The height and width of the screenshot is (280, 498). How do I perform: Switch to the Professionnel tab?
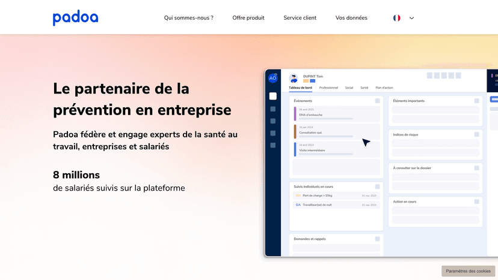pos(328,88)
